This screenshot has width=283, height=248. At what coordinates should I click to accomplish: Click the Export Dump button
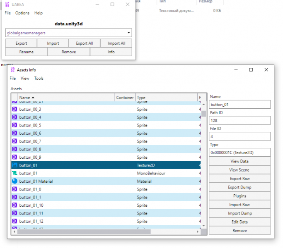239,187
